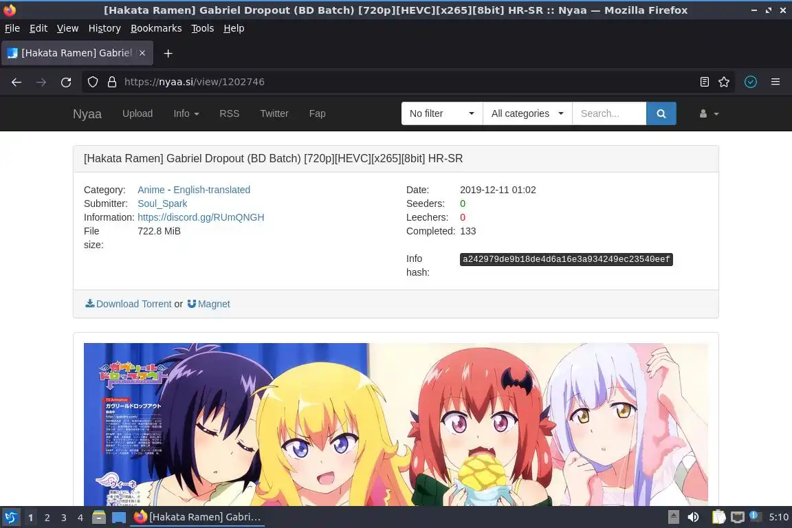Go back to the previous page
The image size is (792, 528).
16,82
